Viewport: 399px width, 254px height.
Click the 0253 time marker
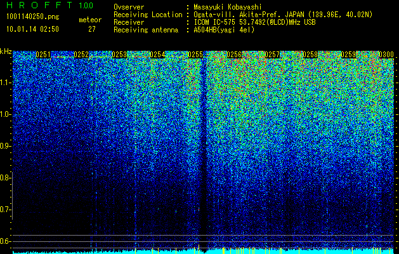[x=119, y=55]
